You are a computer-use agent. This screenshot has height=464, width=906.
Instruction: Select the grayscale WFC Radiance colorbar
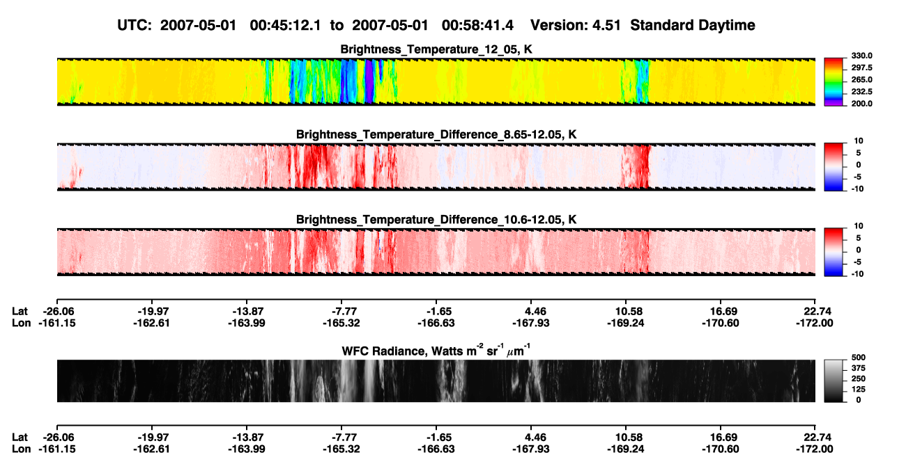(834, 381)
